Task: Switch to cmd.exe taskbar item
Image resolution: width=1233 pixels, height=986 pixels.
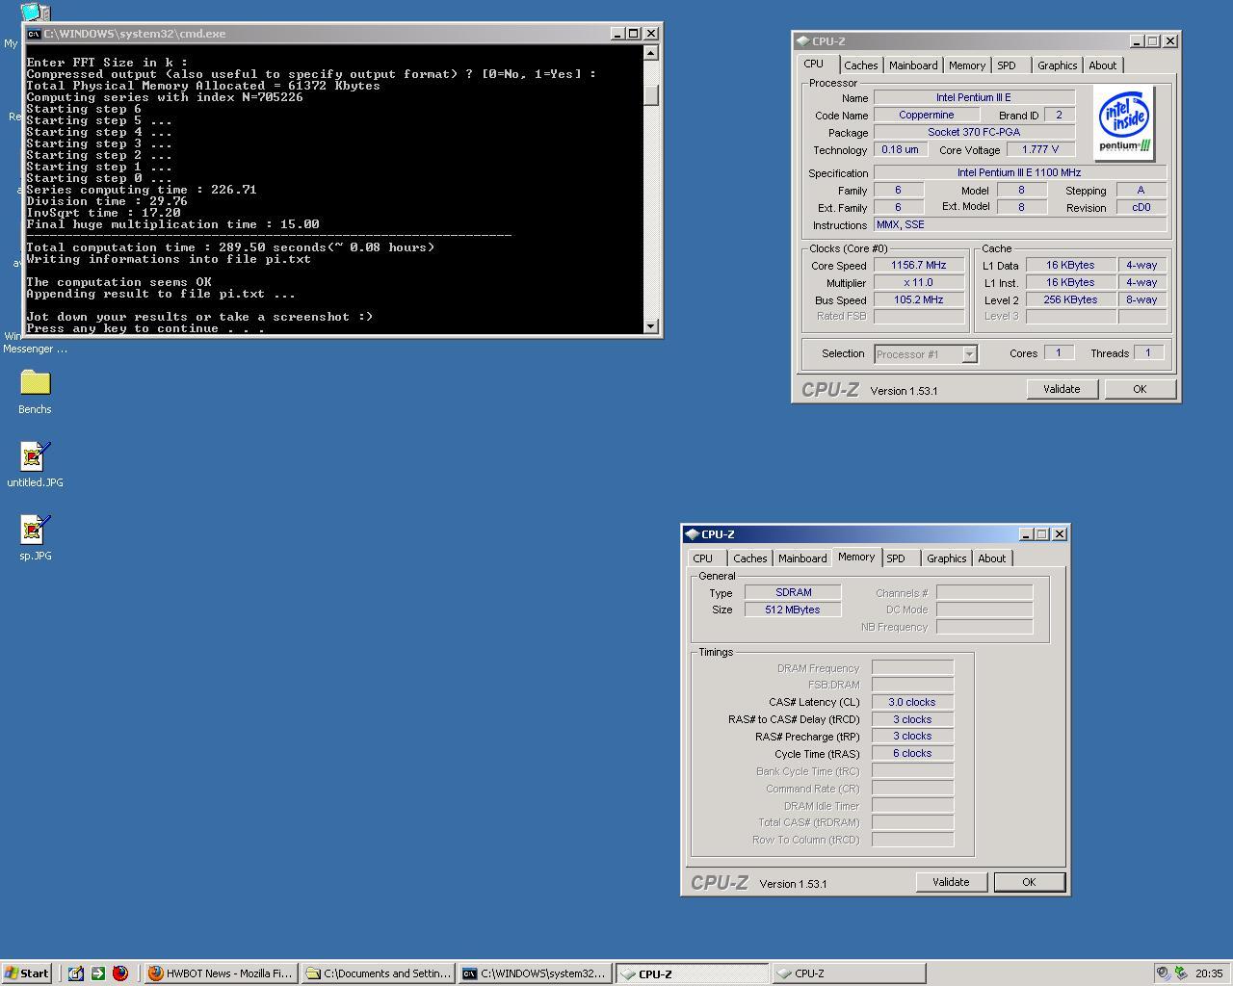Action: click(x=535, y=973)
